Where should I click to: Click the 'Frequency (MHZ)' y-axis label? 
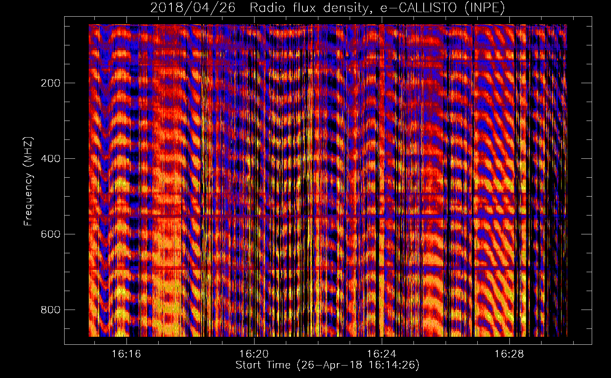click(28, 181)
